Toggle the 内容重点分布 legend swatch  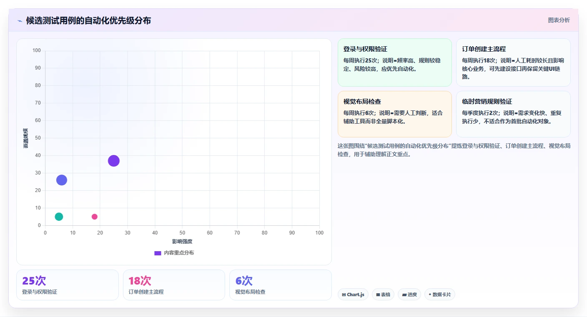pyautogui.click(x=158, y=253)
